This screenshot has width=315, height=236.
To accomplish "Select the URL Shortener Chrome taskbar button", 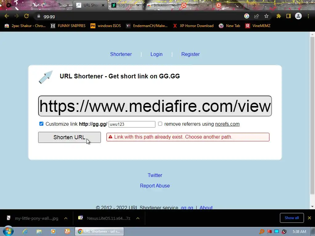I will 99,231.
